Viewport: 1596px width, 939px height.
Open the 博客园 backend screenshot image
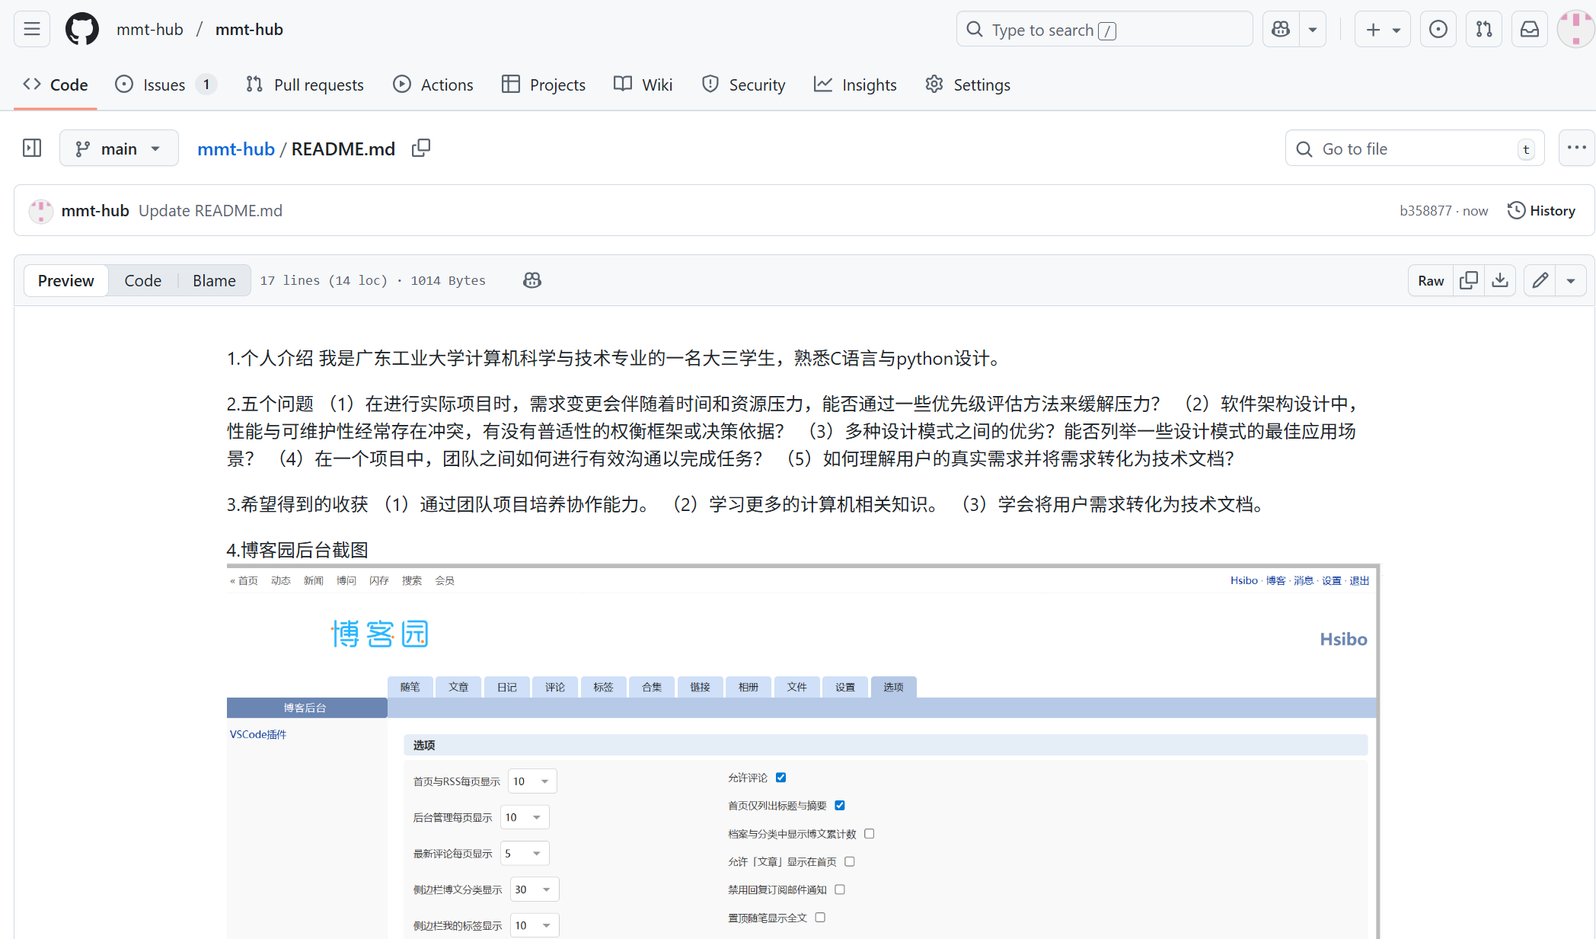802,751
